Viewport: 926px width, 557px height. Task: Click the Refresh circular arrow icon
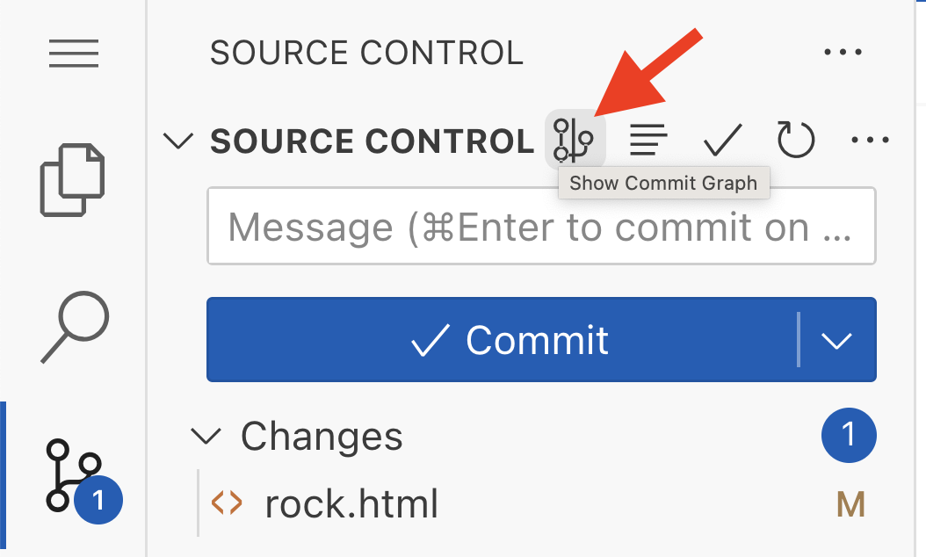pyautogui.click(x=796, y=141)
